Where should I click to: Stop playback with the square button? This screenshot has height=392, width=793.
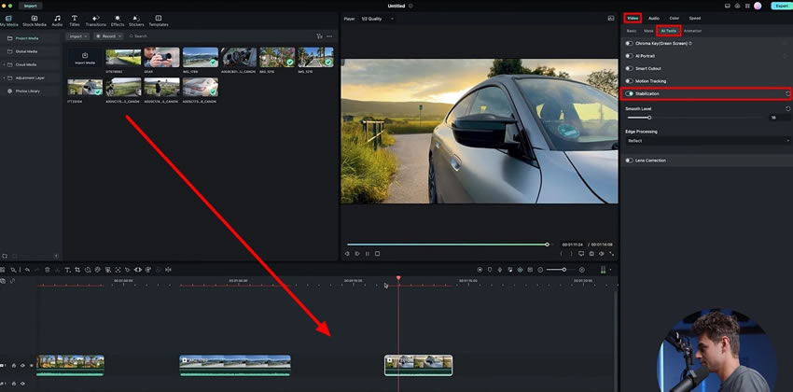pyautogui.click(x=377, y=254)
